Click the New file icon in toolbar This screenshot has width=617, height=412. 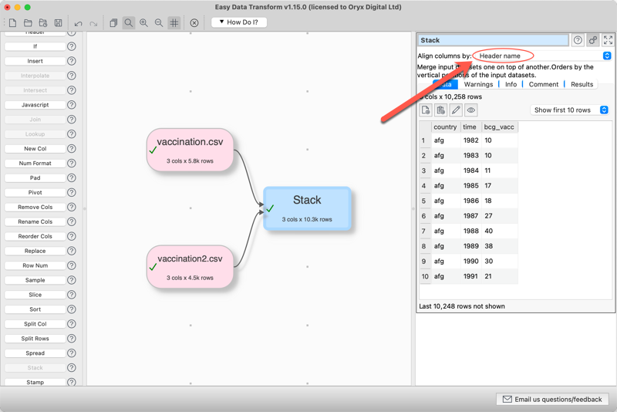12,23
